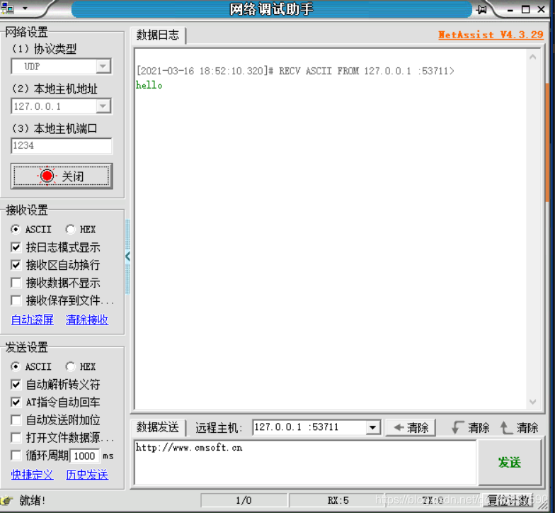The height and width of the screenshot is (513, 555).
Task: Click the log scrollbar up arrow
Action: pos(532,57)
